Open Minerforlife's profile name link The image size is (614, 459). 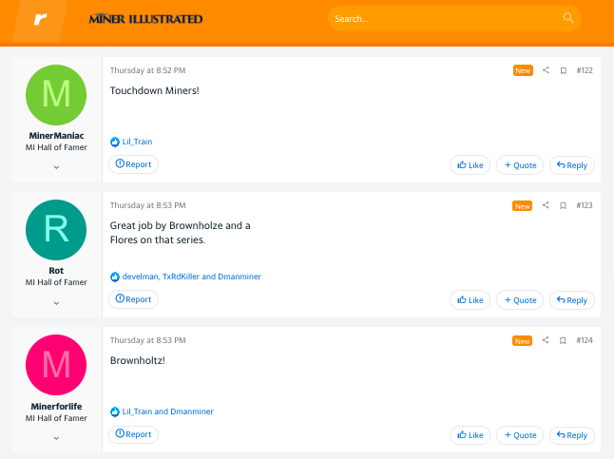pos(56,406)
